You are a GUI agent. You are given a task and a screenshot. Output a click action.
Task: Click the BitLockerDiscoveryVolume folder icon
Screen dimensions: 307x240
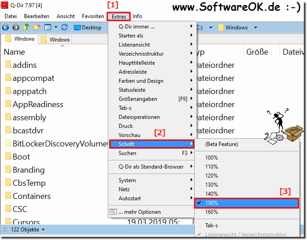pyautogui.click(x=8, y=143)
